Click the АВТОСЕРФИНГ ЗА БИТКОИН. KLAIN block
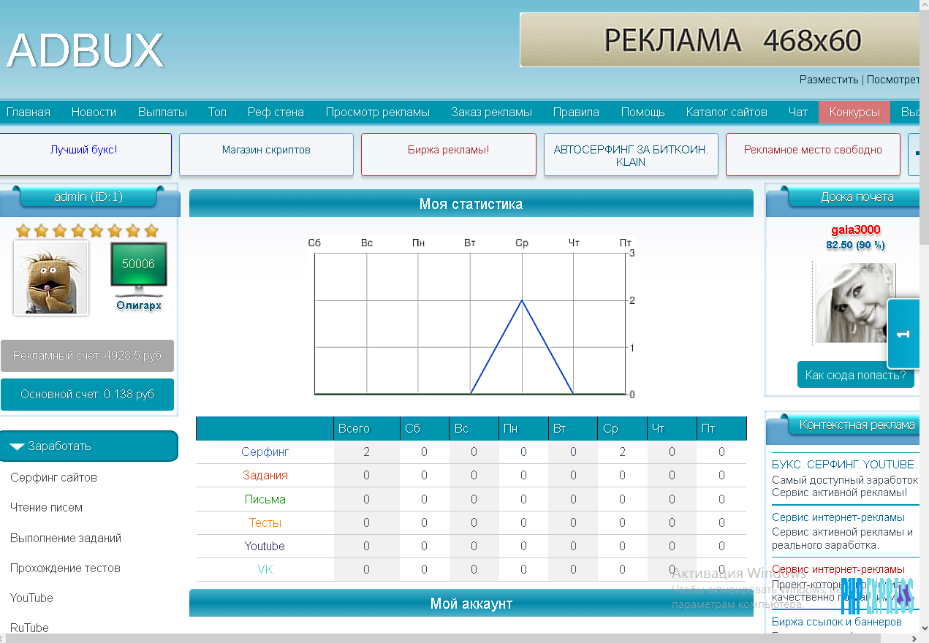Viewport: 929px width, 643px height. [x=631, y=154]
